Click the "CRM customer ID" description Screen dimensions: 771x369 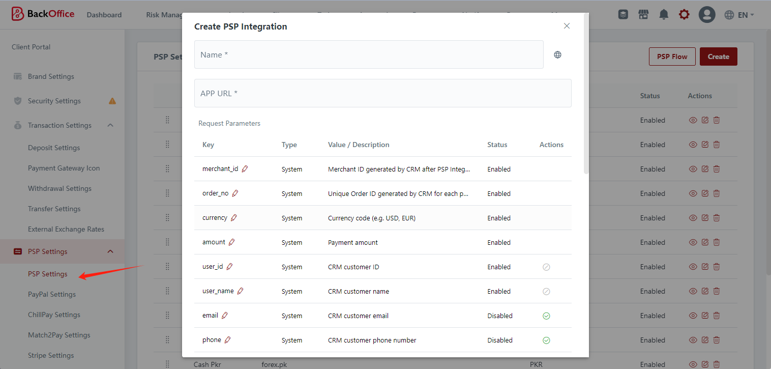click(353, 267)
